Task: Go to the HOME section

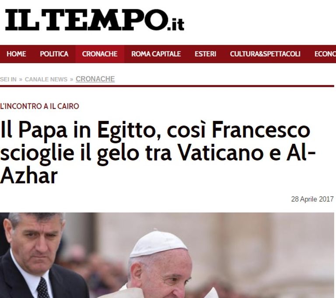Action: 16,54
